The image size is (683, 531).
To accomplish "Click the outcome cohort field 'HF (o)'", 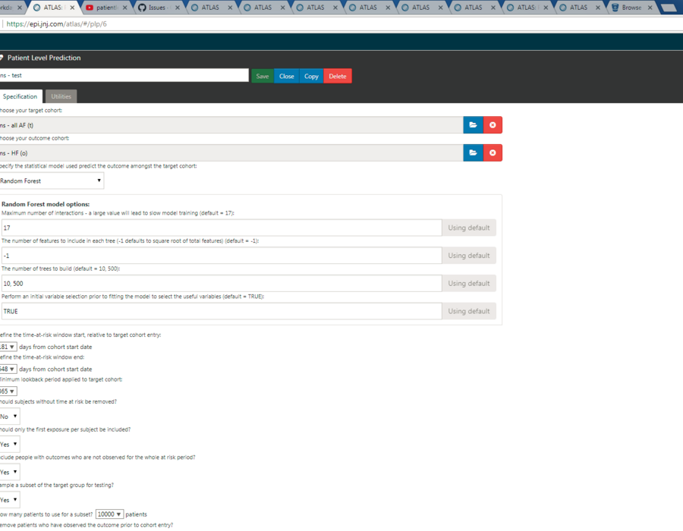I will pyautogui.click(x=231, y=152).
